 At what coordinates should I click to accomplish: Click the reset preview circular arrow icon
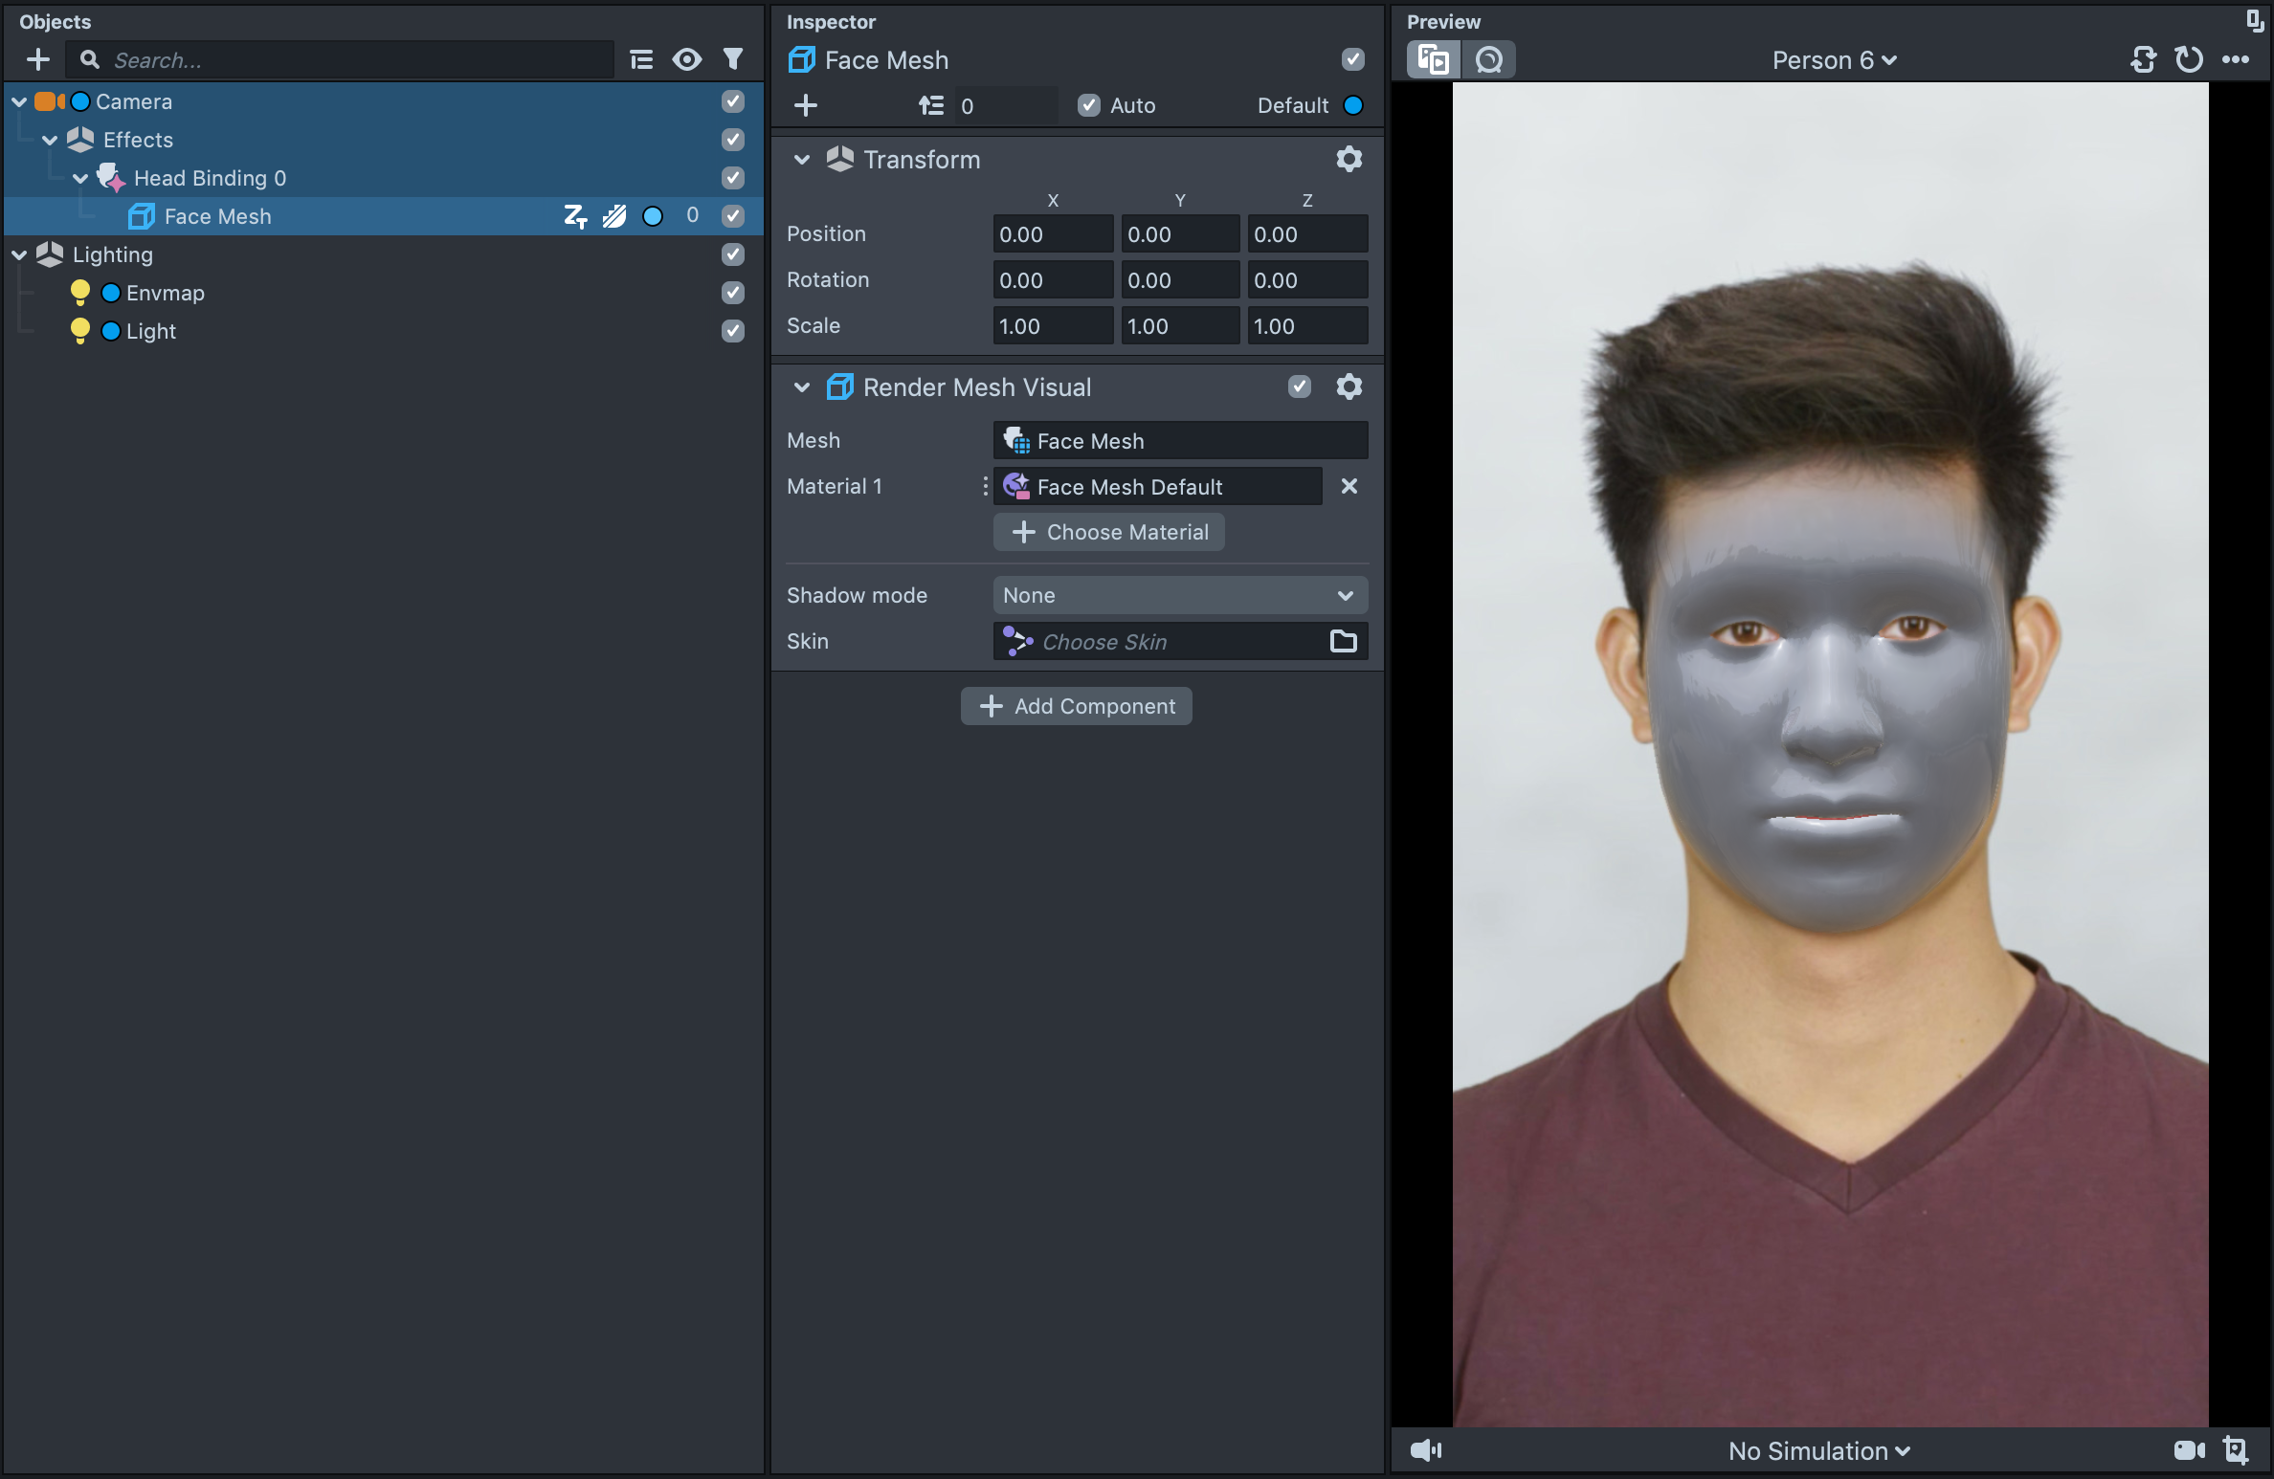pyautogui.click(x=2189, y=60)
